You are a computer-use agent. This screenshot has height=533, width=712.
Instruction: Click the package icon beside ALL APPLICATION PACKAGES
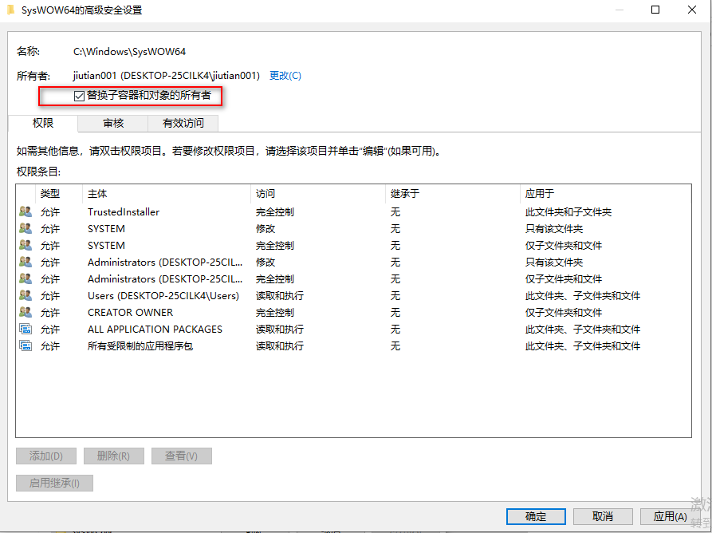pos(26,329)
